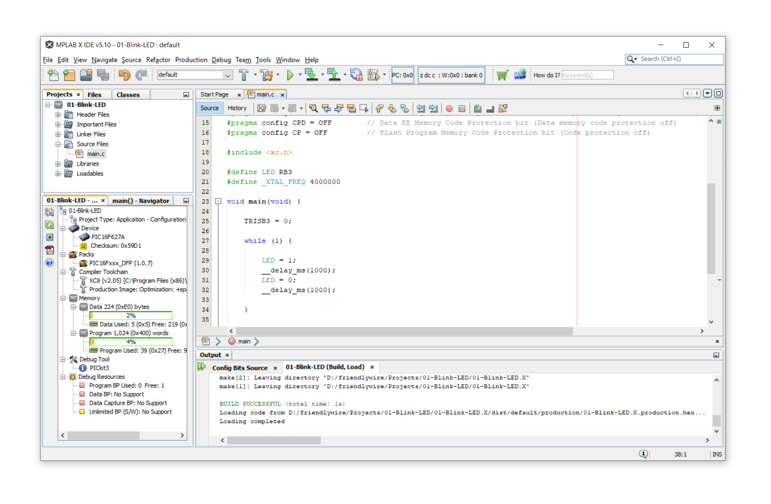Toggle Highlight Search in the editor toolbar
Viewport: 771px width, 504px height.
pos(351,108)
